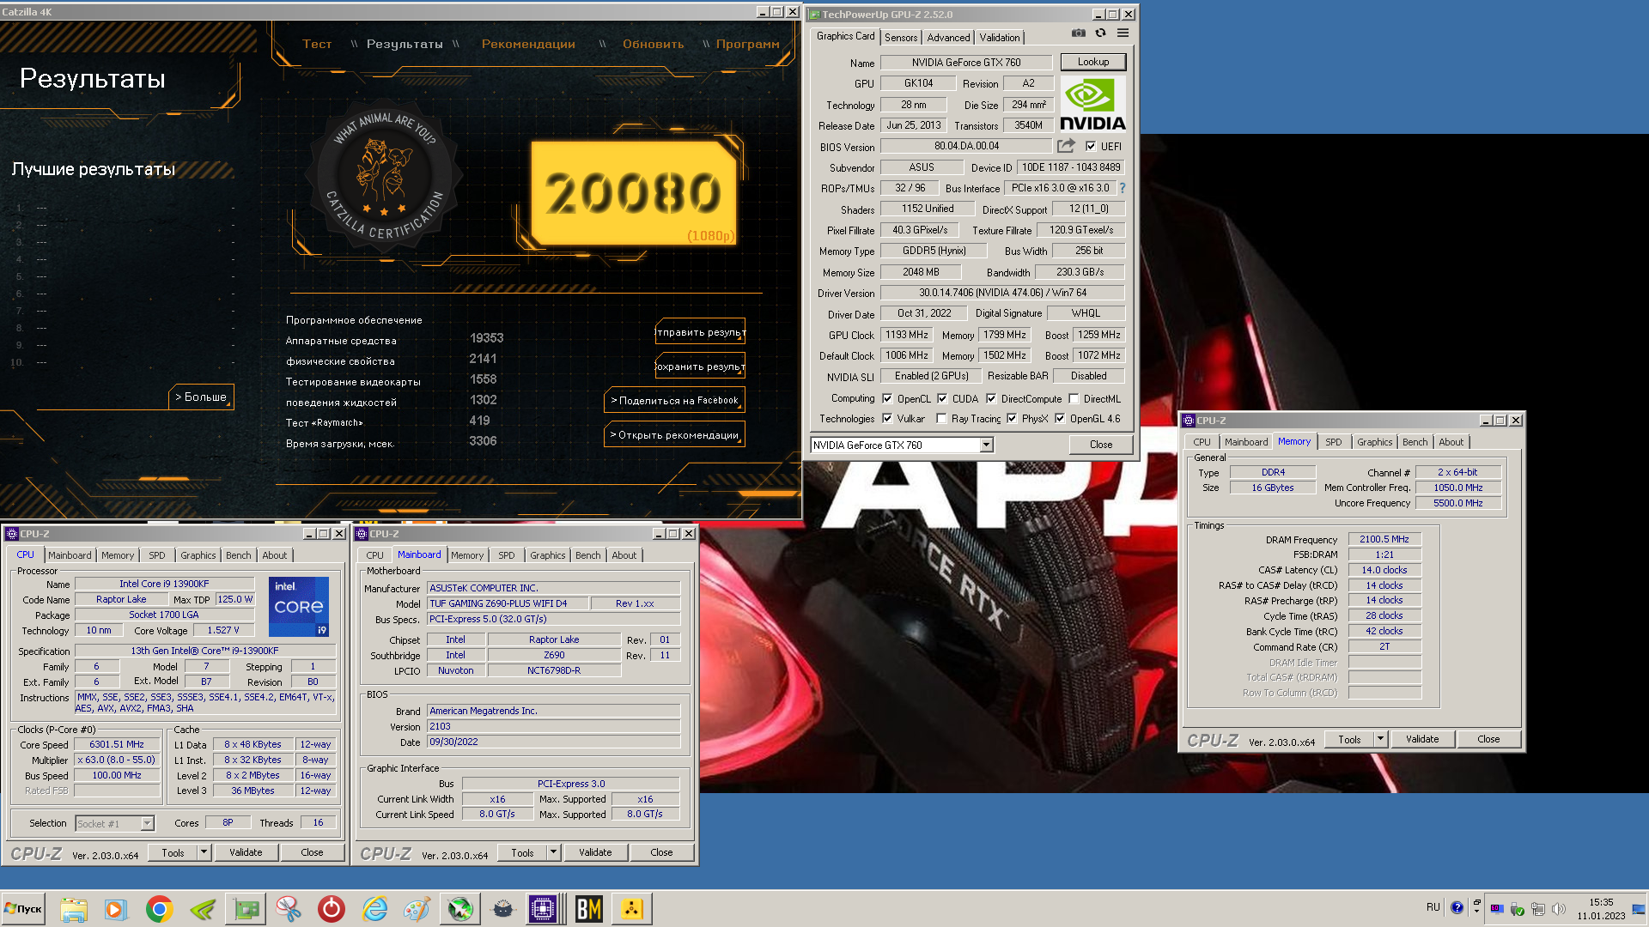Open the Snipping Tool scissors icon
The height and width of the screenshot is (927, 1649).
289,909
